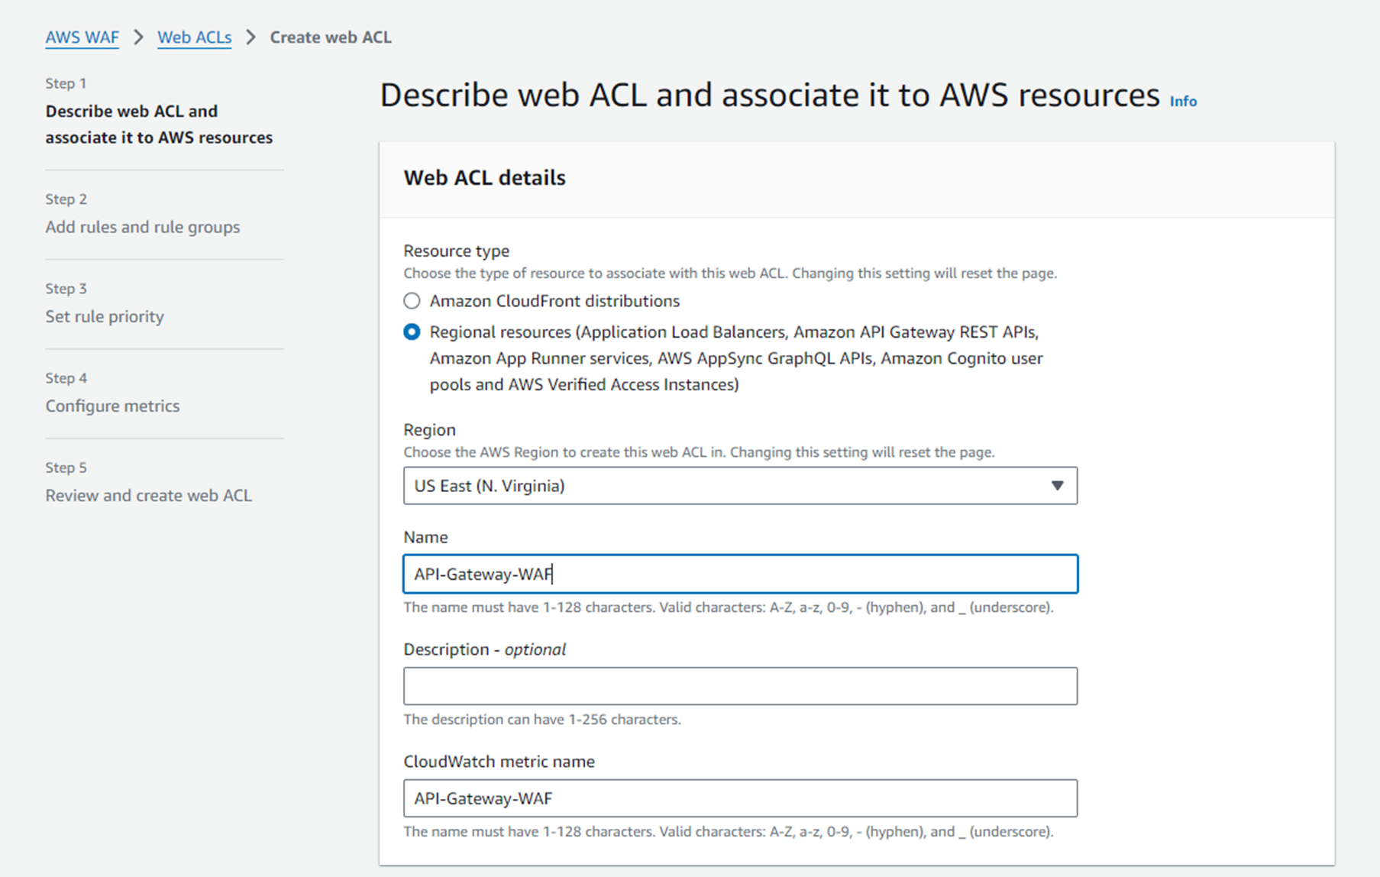Select Regional resources radio button
This screenshot has width=1380, height=877.
tap(412, 332)
